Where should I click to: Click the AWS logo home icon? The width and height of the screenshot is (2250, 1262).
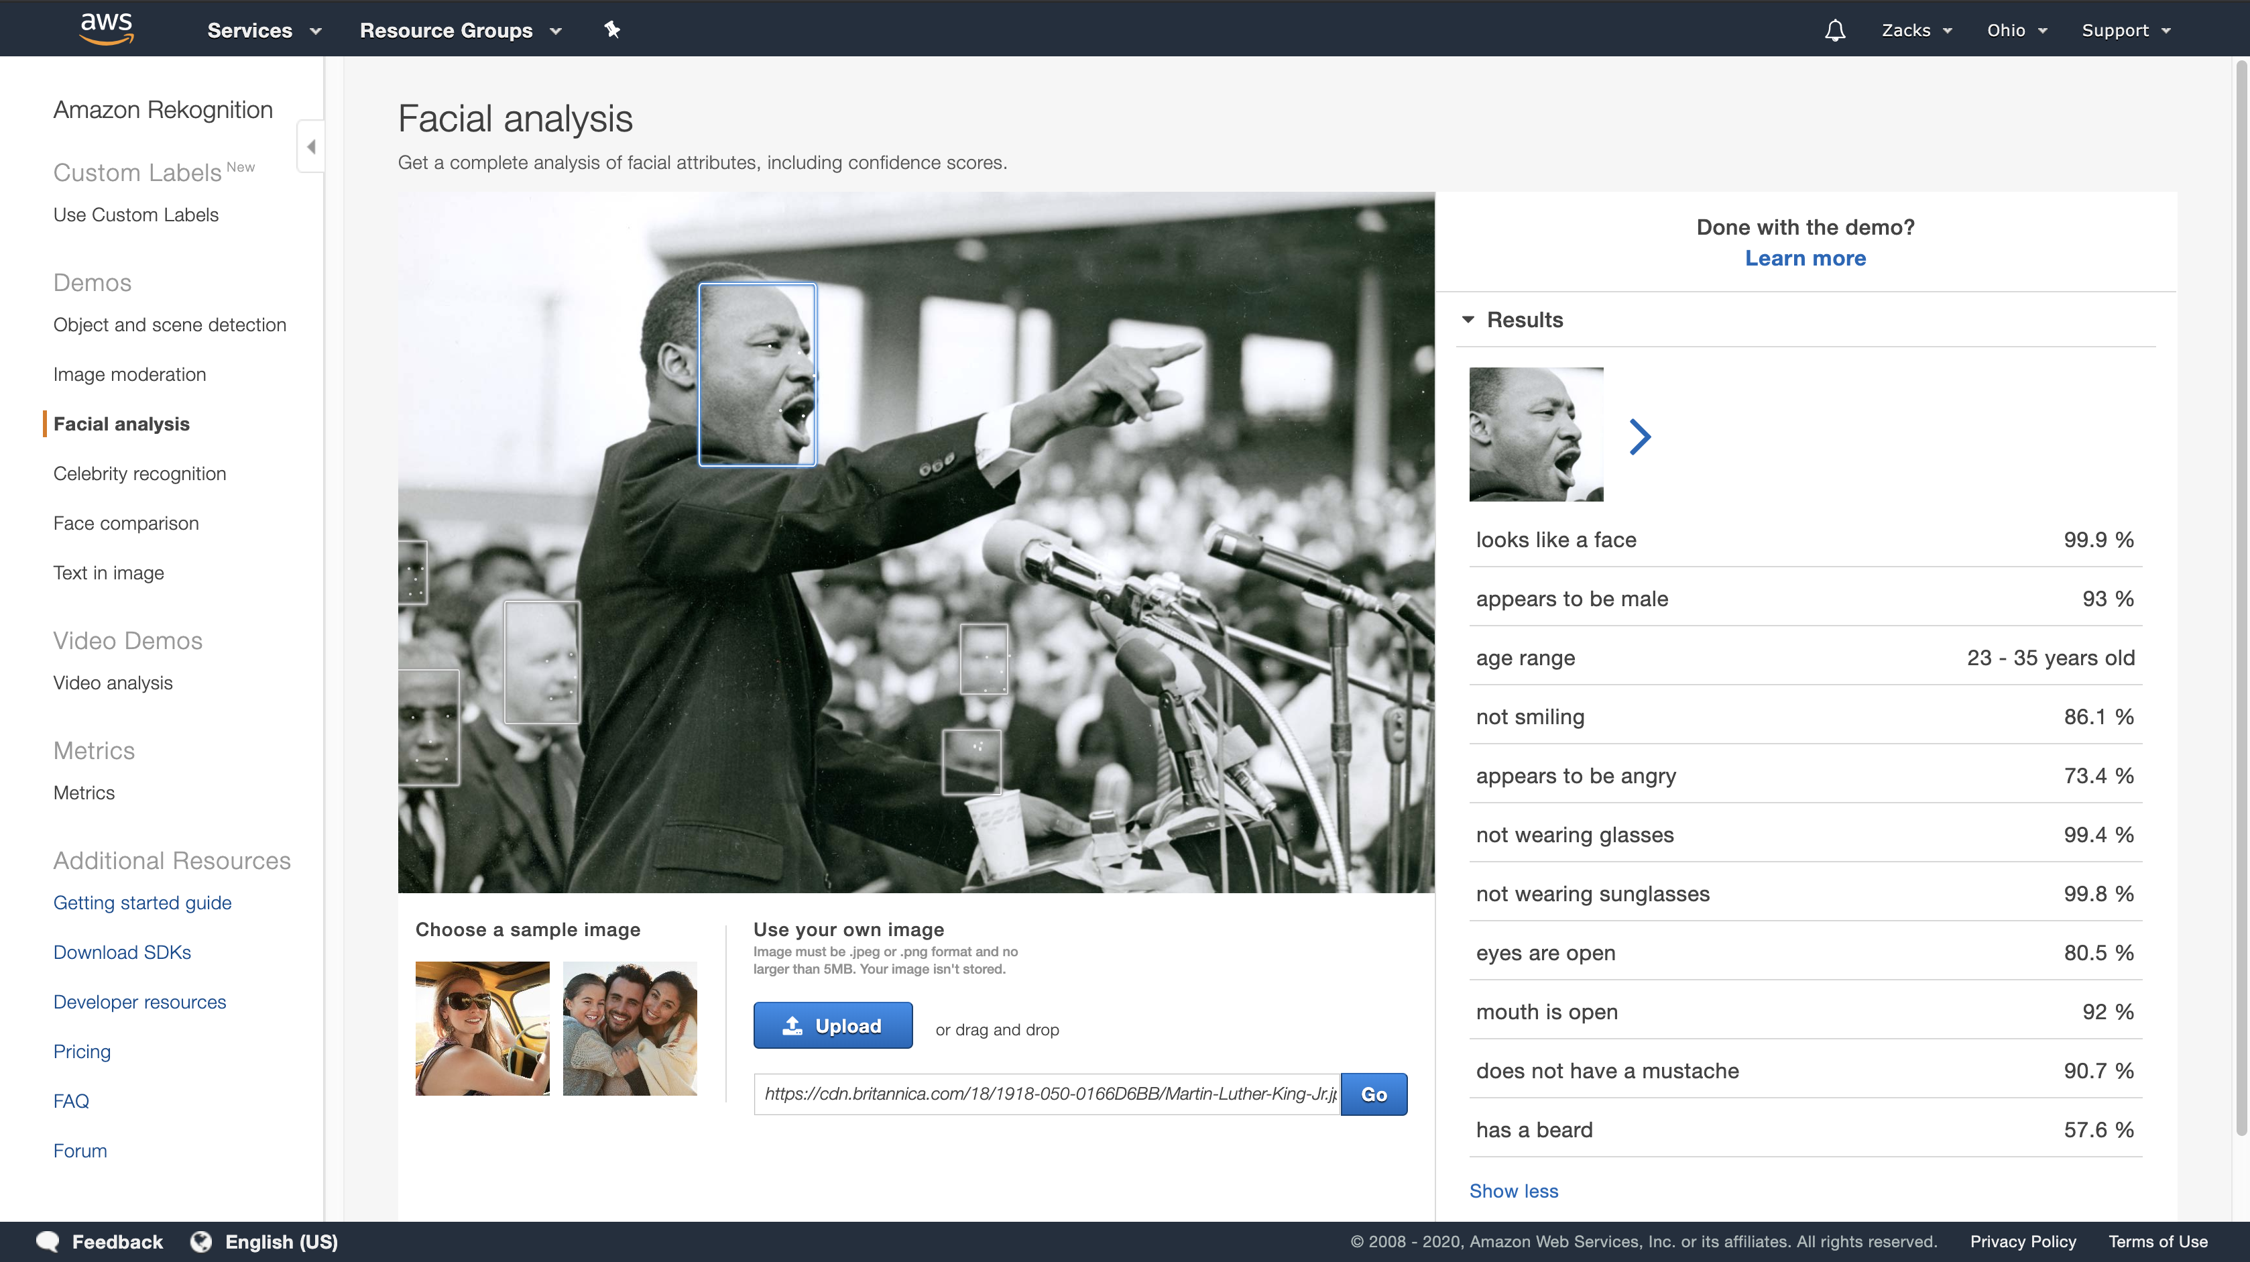pyautogui.click(x=107, y=28)
